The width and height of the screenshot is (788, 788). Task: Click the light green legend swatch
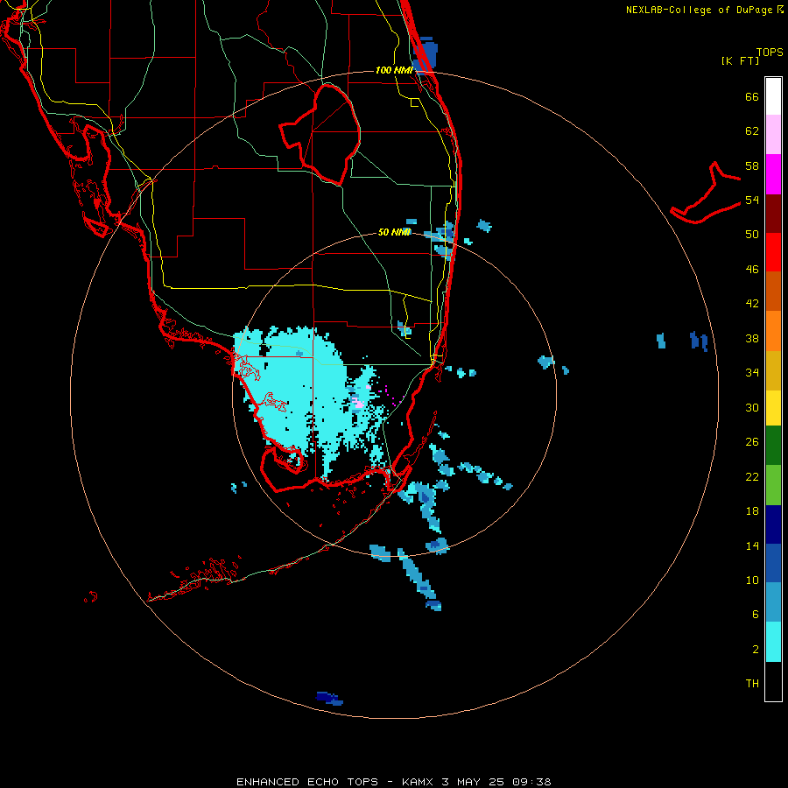[x=773, y=485]
